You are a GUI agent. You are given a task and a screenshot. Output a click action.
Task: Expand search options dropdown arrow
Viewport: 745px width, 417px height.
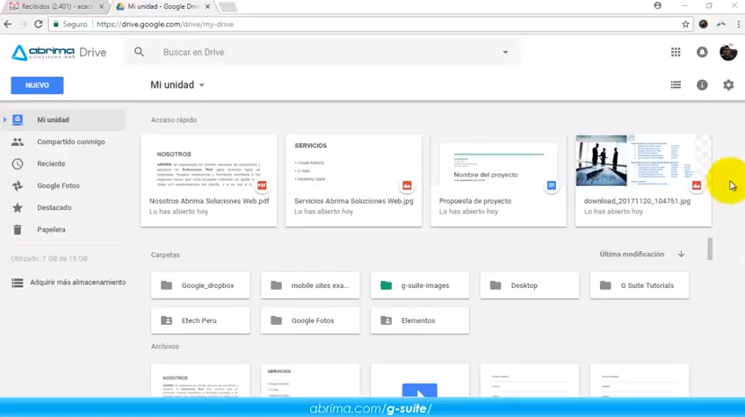pyautogui.click(x=505, y=53)
